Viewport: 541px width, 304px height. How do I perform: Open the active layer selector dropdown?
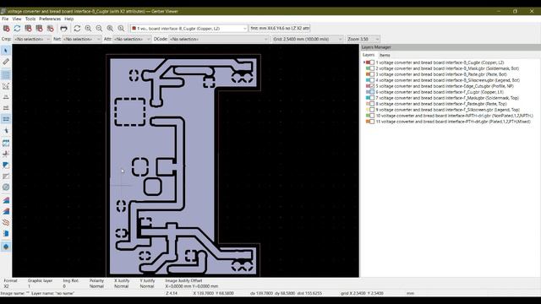(189, 28)
